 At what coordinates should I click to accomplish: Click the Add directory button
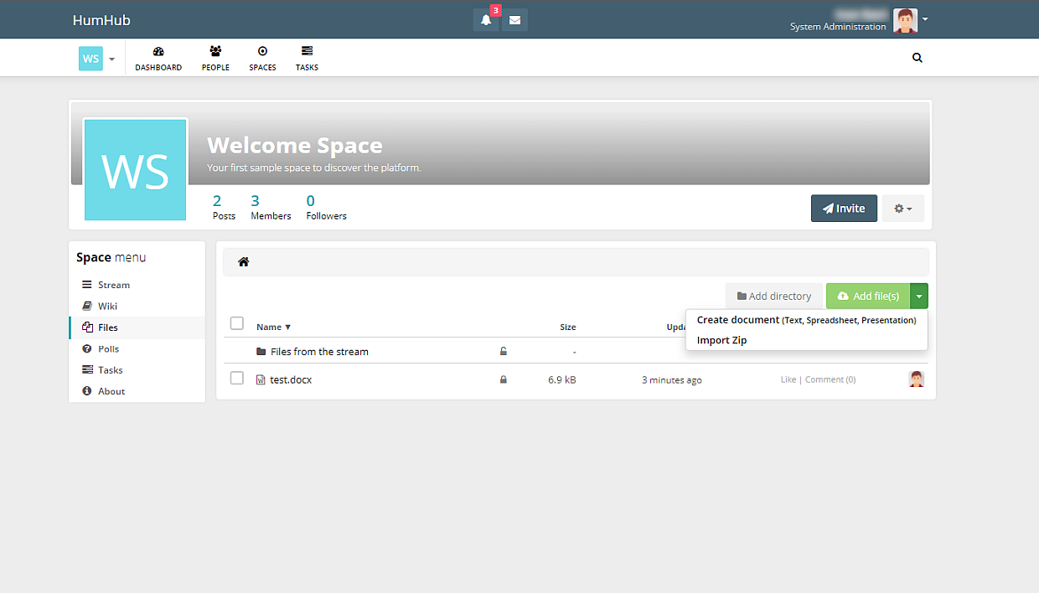pyautogui.click(x=773, y=296)
